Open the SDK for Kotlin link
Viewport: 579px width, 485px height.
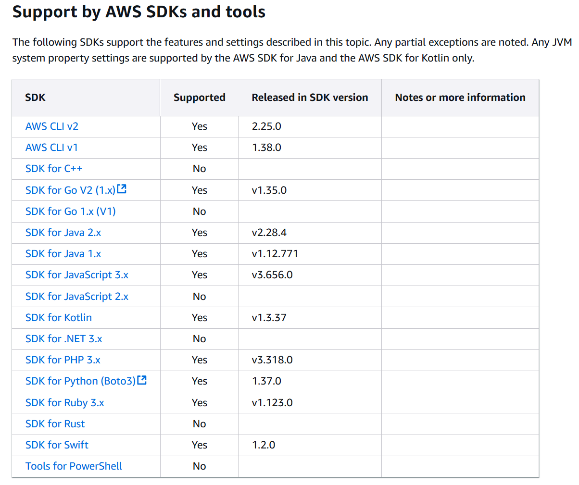click(59, 318)
